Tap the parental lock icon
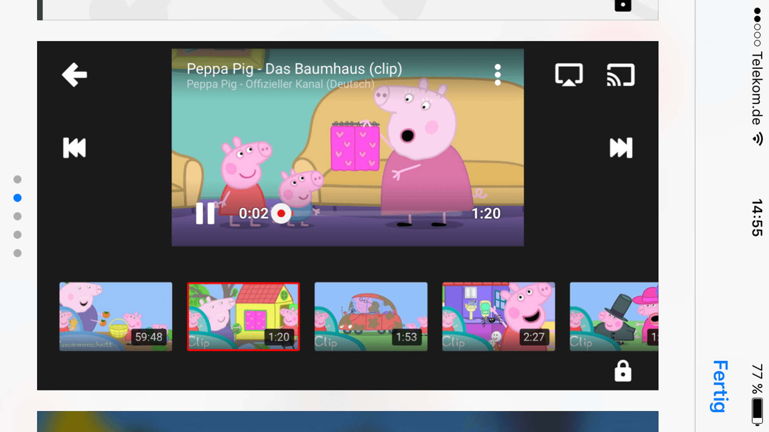This screenshot has width=769, height=432. pos(623,371)
